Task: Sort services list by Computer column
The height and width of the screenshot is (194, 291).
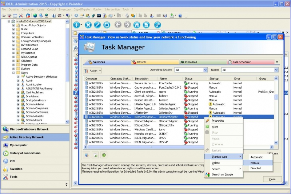Action: 96,78
